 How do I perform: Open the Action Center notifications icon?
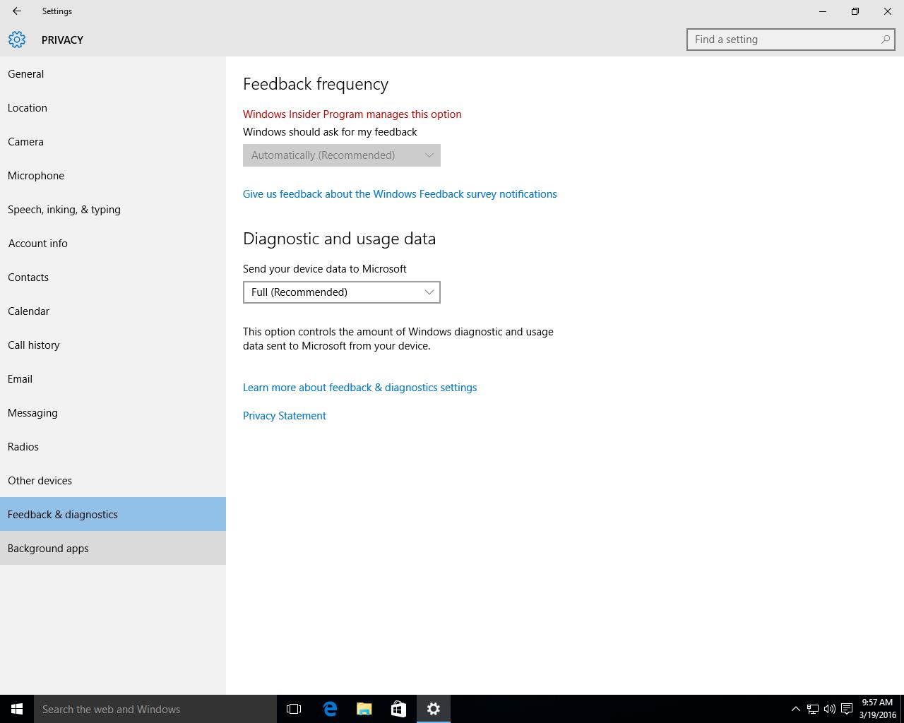pos(847,709)
